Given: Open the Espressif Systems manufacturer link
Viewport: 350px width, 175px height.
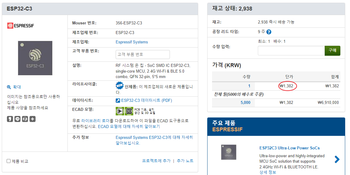Looking at the screenshot, I should (x=132, y=42).
